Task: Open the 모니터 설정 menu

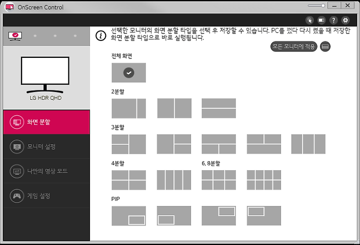Action: tap(46, 146)
